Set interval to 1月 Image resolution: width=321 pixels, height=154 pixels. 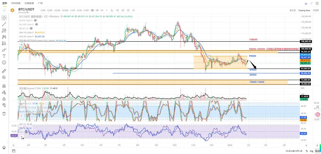102,10
